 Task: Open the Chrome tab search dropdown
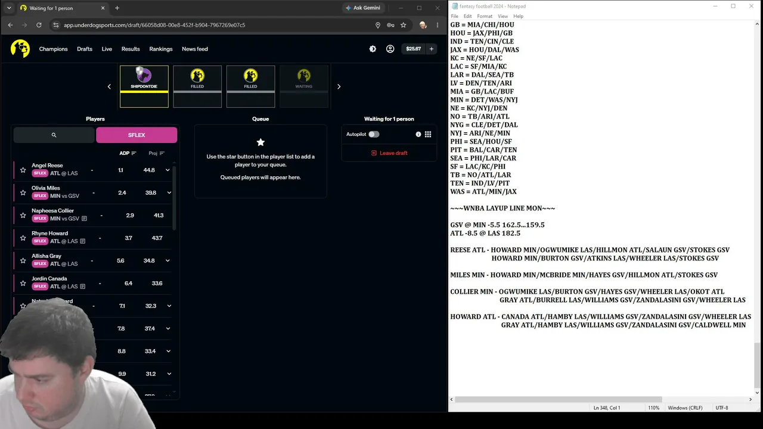(8, 8)
